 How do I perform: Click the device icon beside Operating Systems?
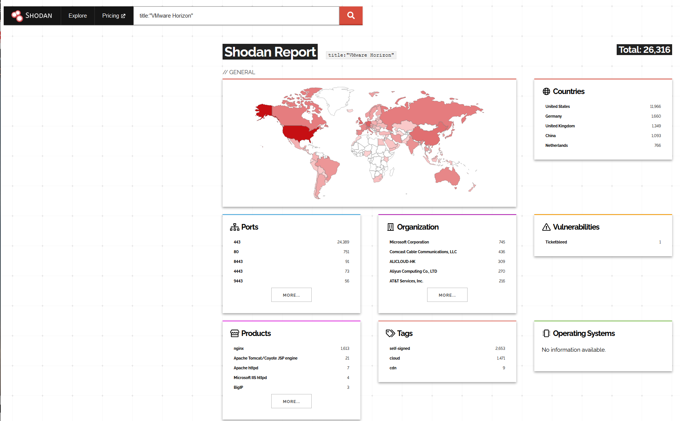click(x=546, y=333)
